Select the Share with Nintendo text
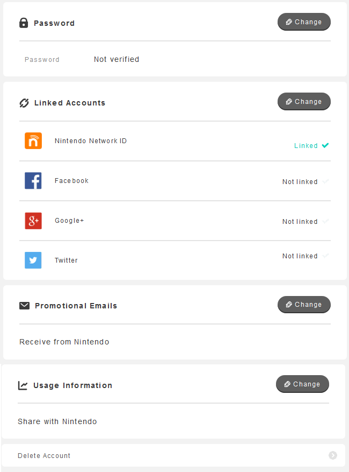Screen dimensions: 349x472 (x=57, y=421)
